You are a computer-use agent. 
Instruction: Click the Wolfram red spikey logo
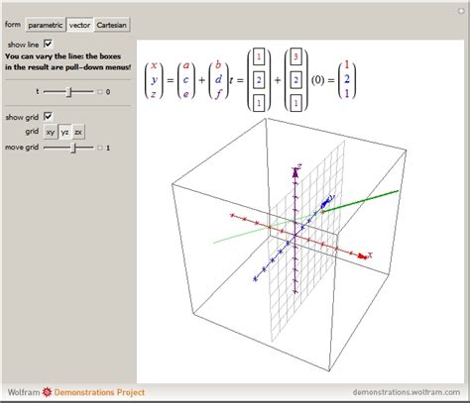coord(48,392)
